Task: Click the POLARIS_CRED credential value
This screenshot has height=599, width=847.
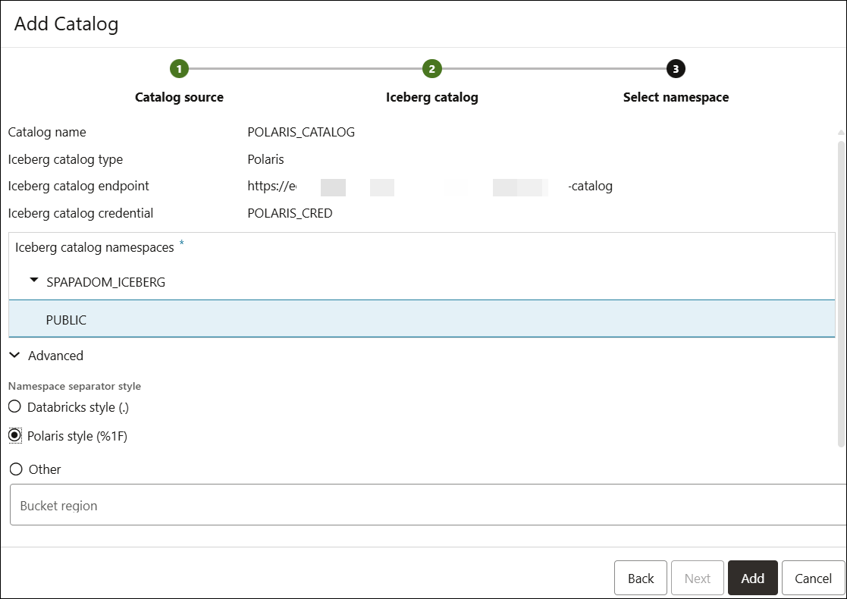Action: [290, 213]
